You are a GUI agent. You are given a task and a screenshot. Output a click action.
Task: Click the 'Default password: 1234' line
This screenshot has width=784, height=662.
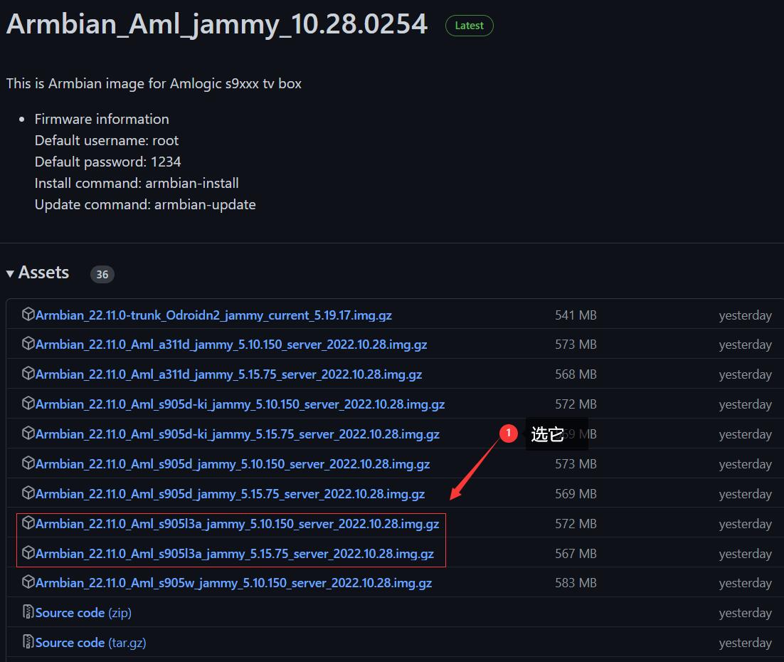(x=107, y=162)
